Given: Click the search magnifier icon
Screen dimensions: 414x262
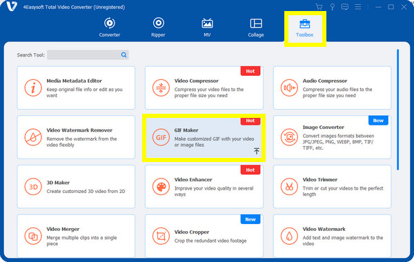Looking at the screenshot, I should 124,55.
